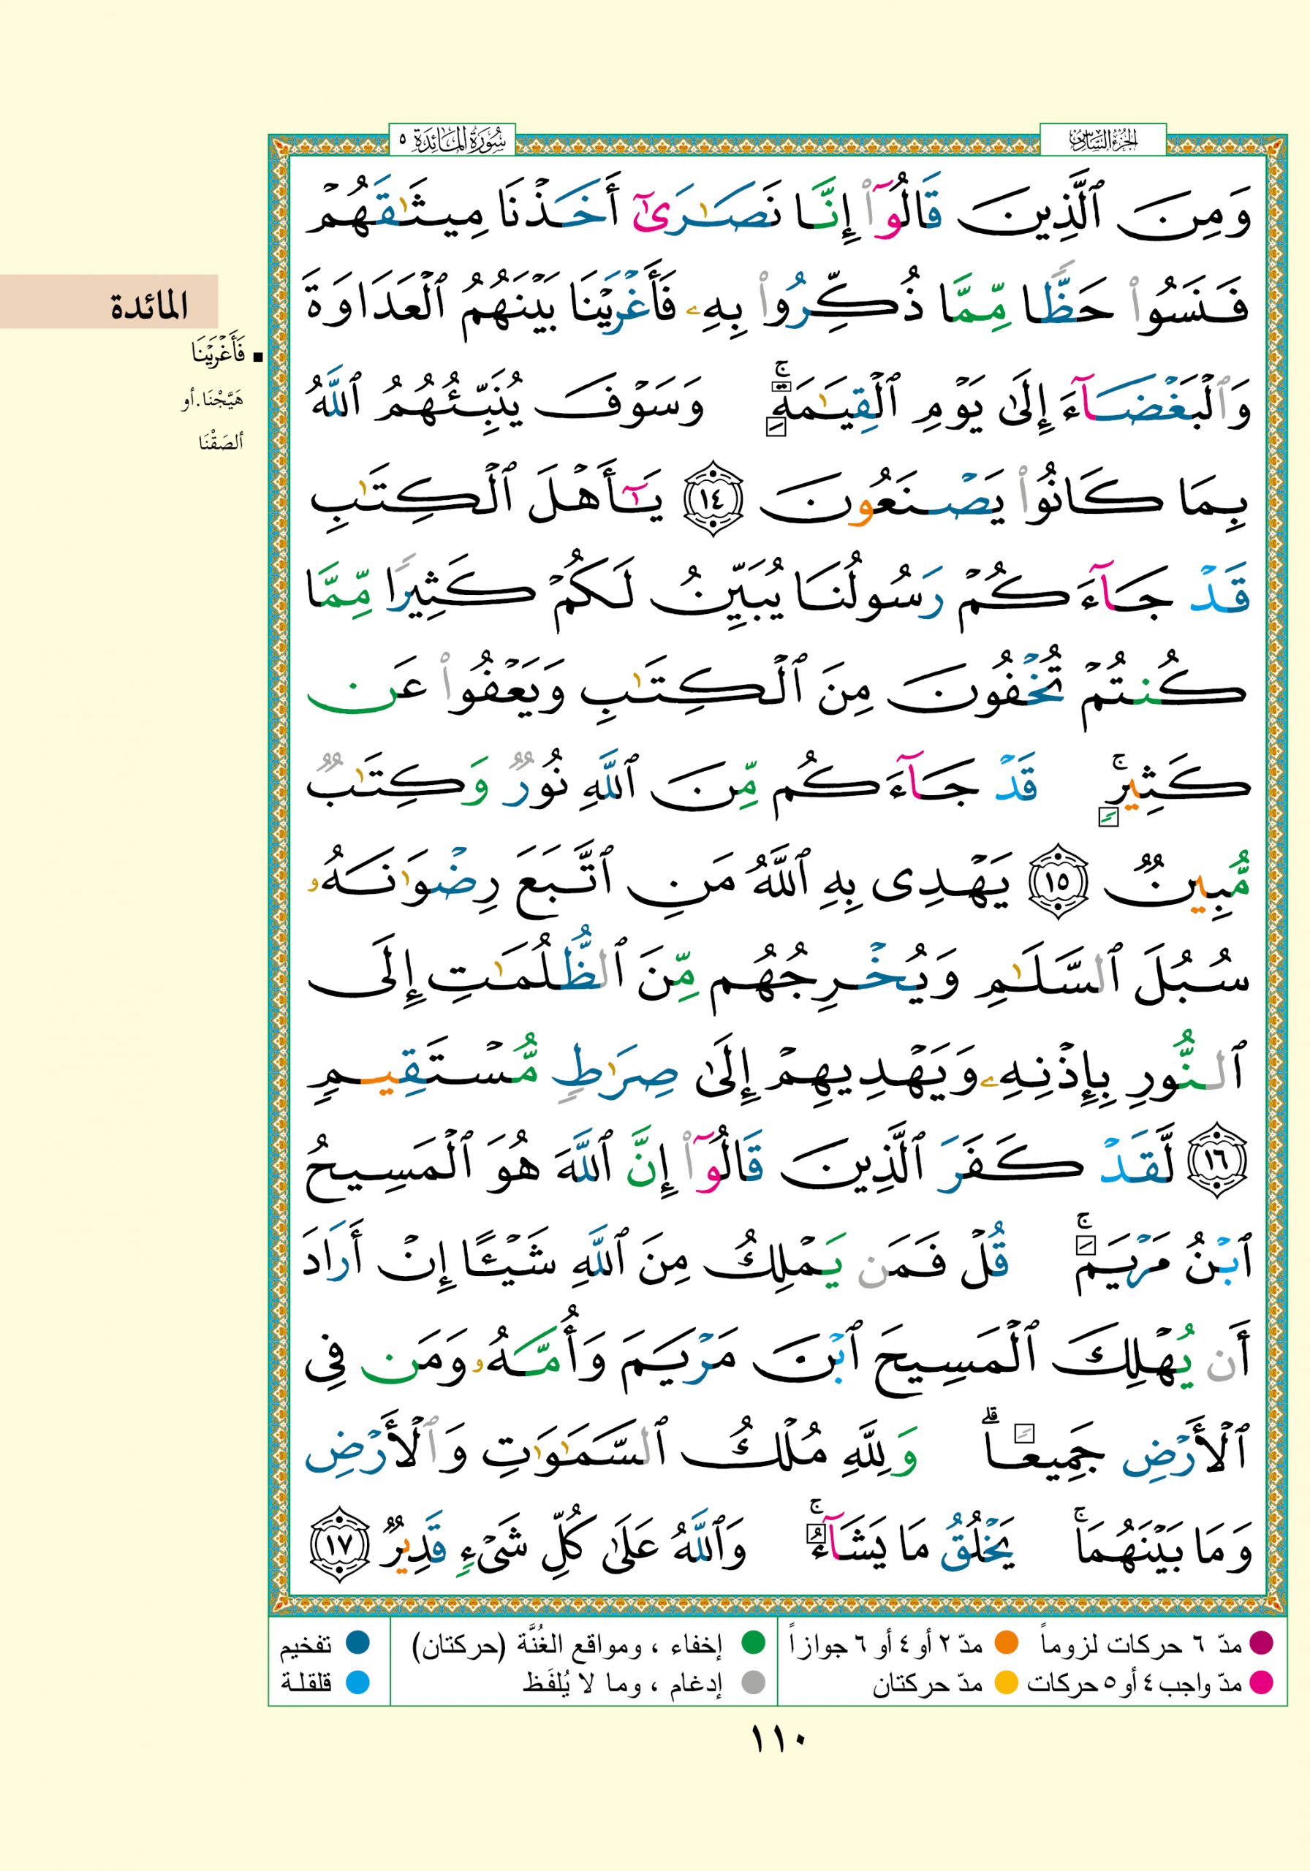Select the Surah Al-Ma'idah header cartouche

453,140
